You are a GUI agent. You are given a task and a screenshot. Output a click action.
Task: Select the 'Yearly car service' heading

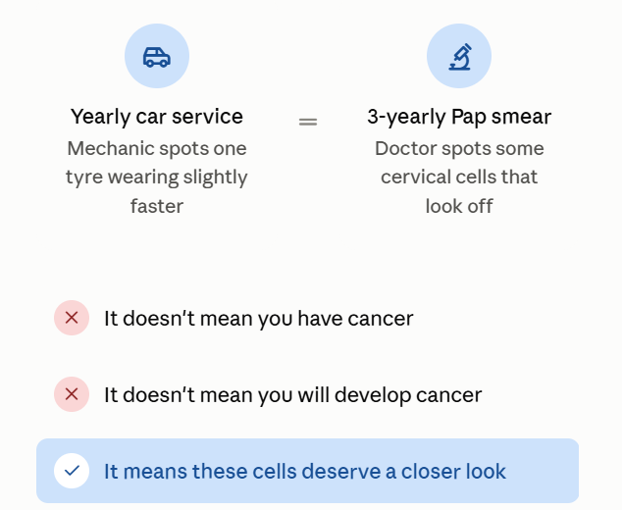157,117
